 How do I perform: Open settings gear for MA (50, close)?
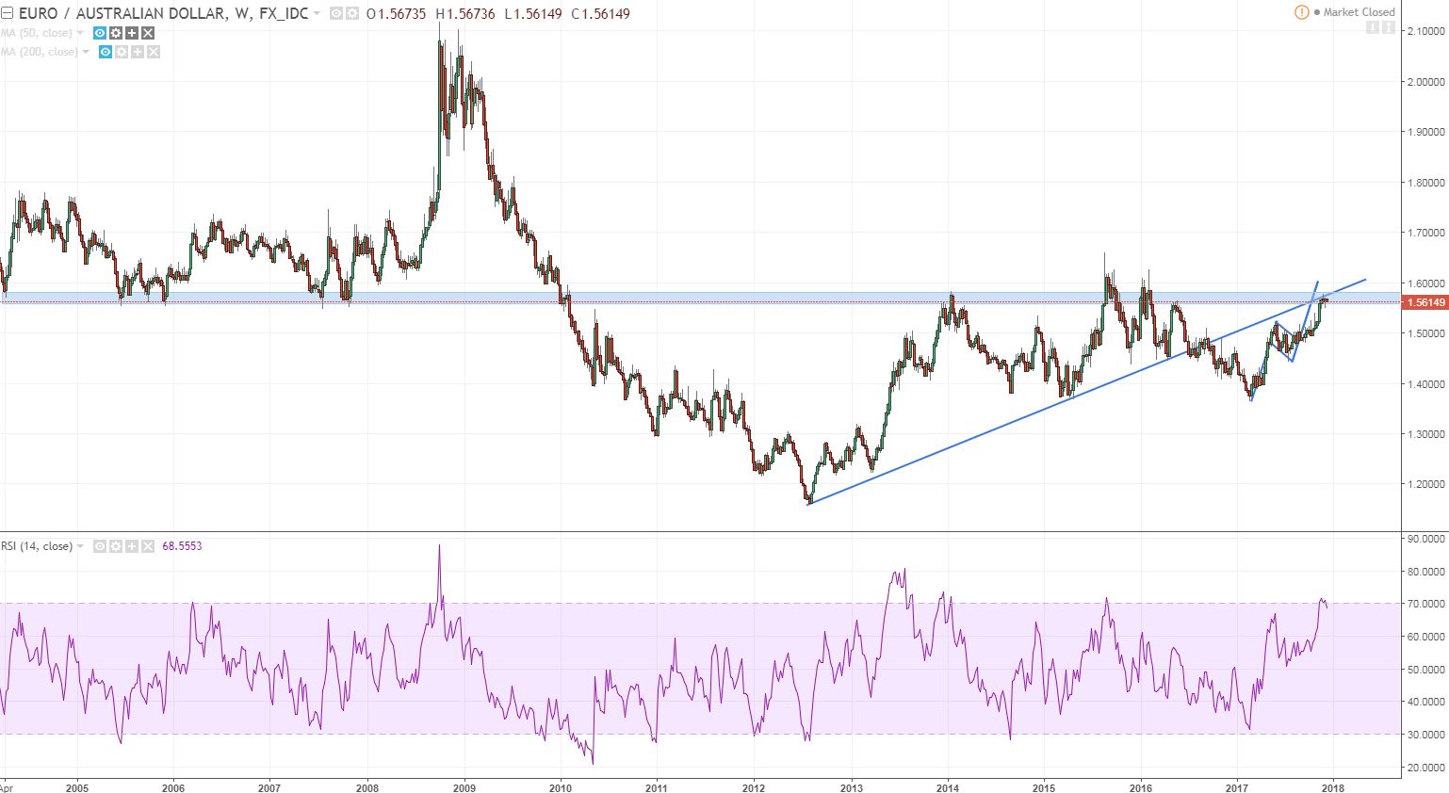tap(116, 33)
